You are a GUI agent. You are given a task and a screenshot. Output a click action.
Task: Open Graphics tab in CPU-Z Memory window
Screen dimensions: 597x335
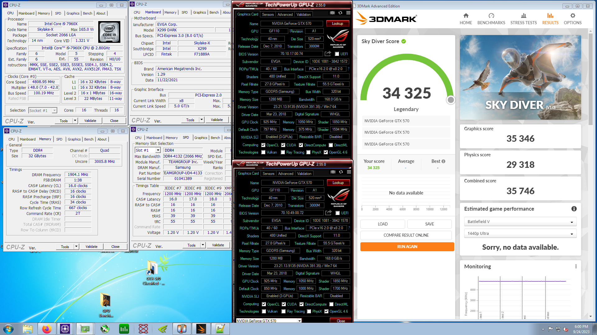point(74,139)
